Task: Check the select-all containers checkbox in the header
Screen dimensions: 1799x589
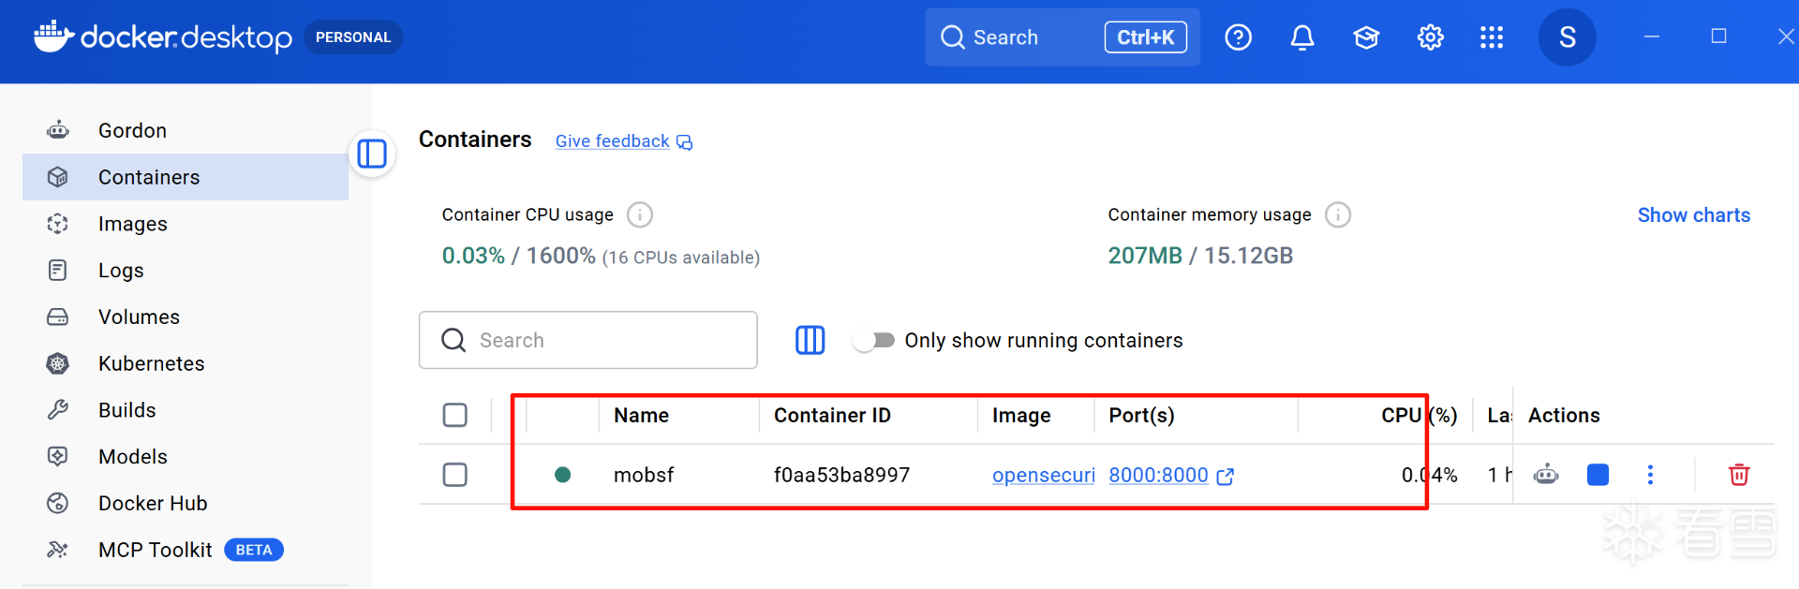Action: (455, 415)
